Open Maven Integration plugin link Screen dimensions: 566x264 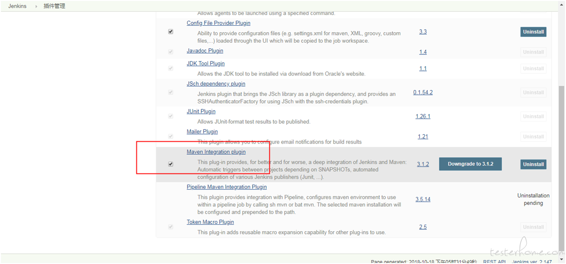coord(216,151)
